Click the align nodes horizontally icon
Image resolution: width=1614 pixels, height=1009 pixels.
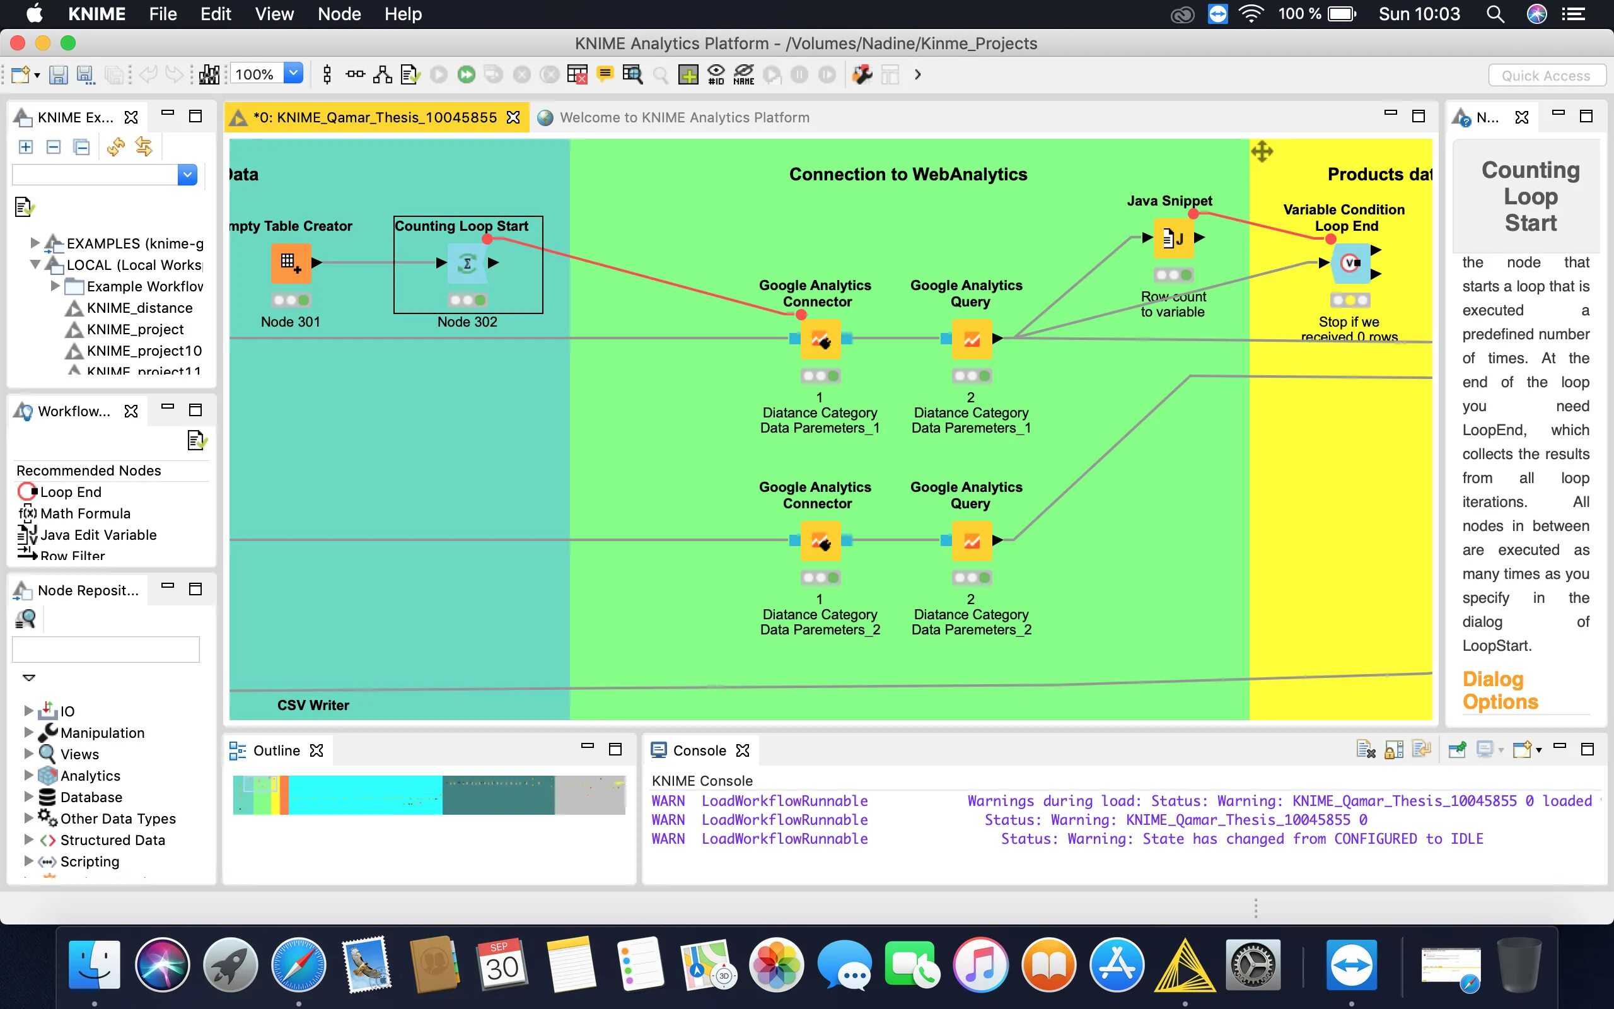[355, 75]
